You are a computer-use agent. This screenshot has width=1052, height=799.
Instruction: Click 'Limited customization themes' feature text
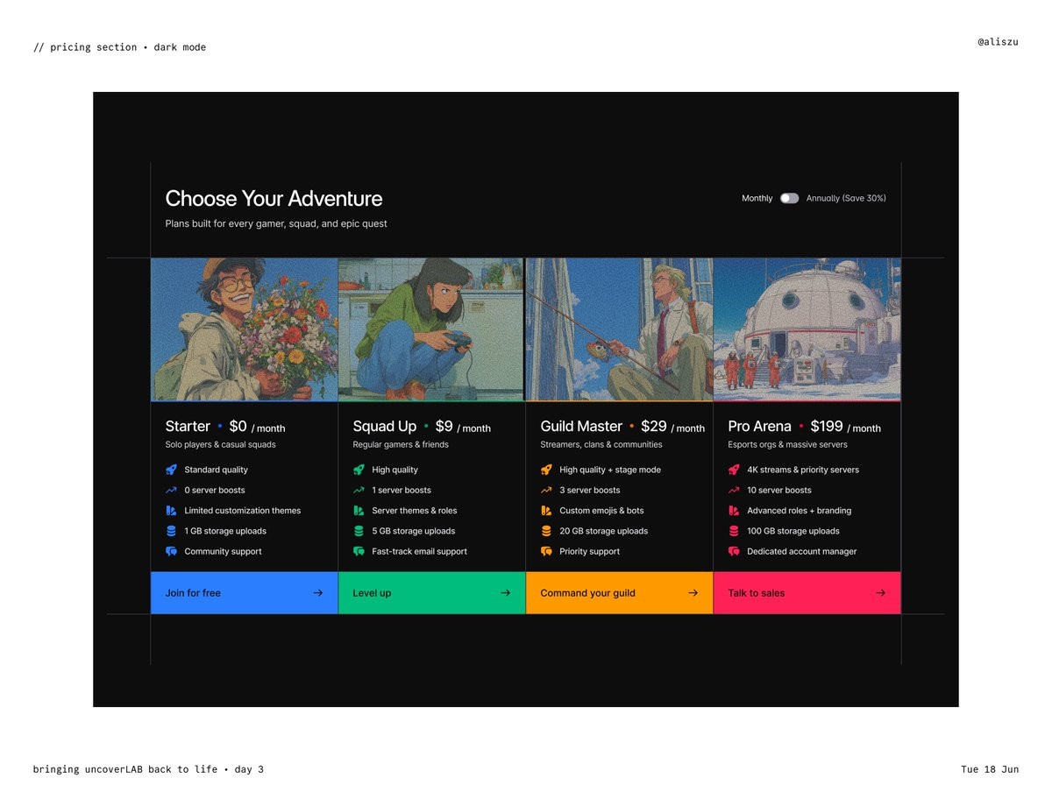[x=242, y=511]
